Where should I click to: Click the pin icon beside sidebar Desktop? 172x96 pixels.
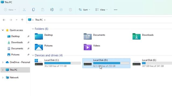(28, 36)
